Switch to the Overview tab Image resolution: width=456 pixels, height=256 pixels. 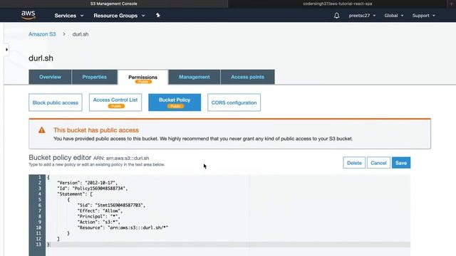pos(50,77)
